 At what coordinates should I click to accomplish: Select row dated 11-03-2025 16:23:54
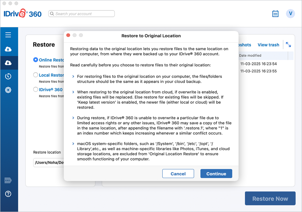coord(258,64)
